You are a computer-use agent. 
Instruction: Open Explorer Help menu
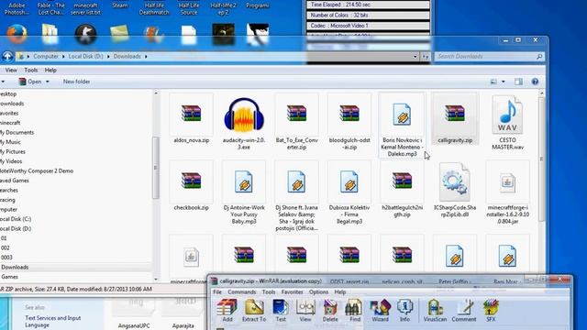point(50,70)
